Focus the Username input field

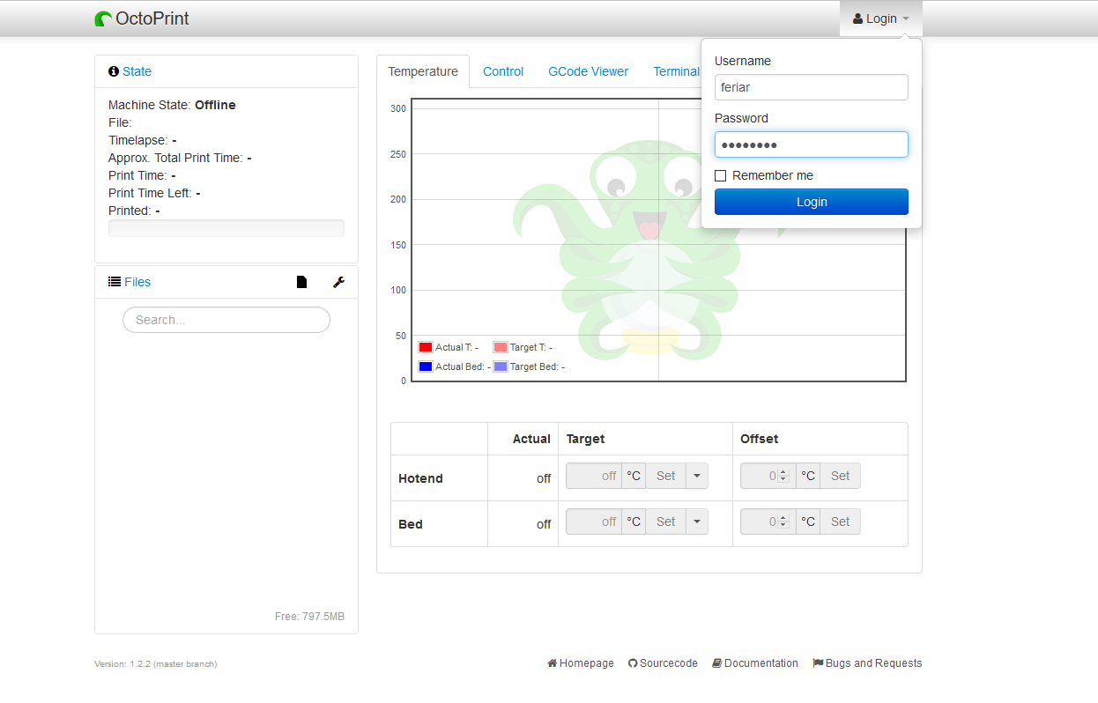click(812, 87)
